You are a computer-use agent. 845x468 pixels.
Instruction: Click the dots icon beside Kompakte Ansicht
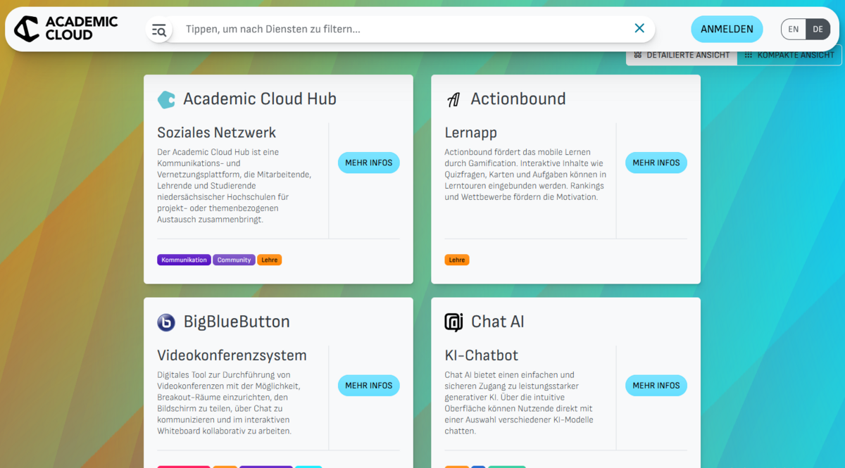[749, 55]
